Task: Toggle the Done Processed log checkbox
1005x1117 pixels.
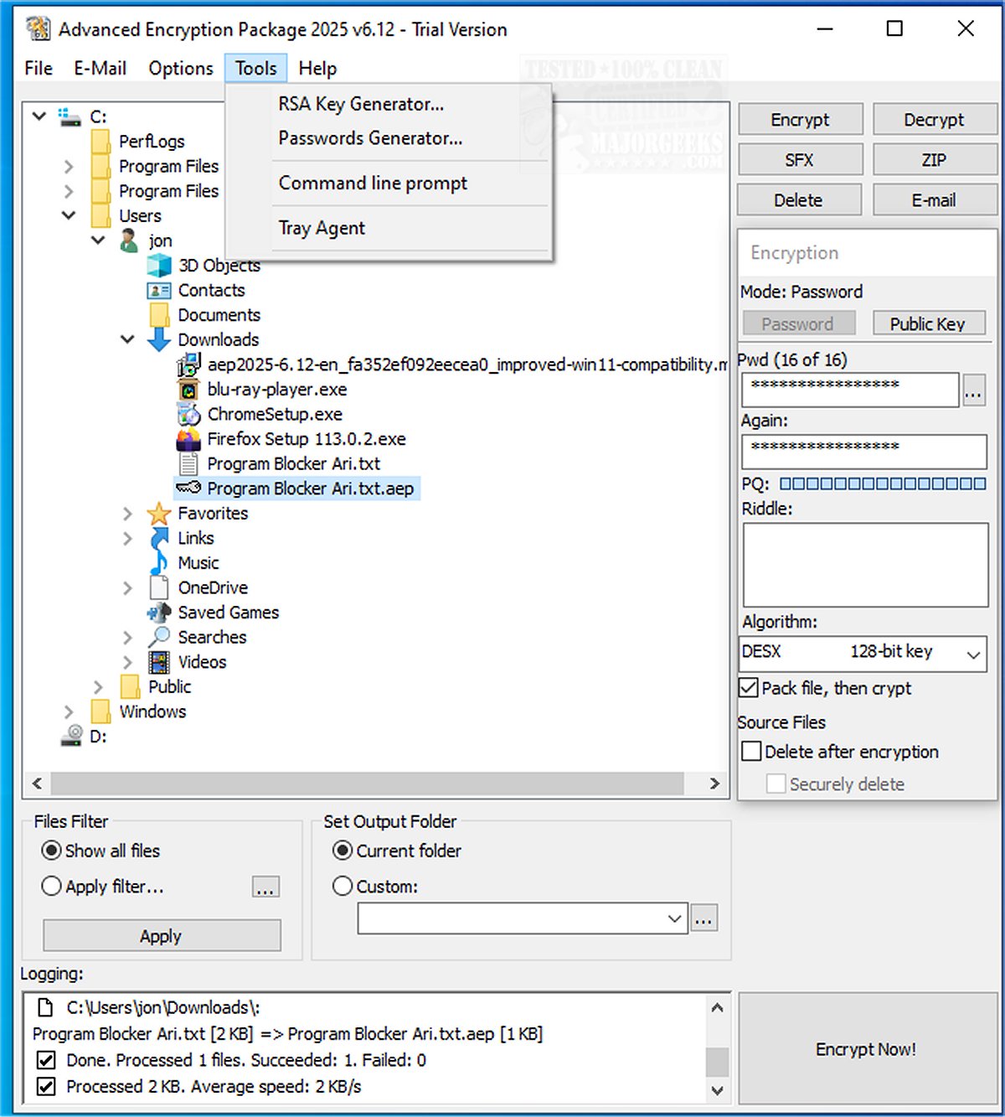Action: click(x=47, y=1060)
